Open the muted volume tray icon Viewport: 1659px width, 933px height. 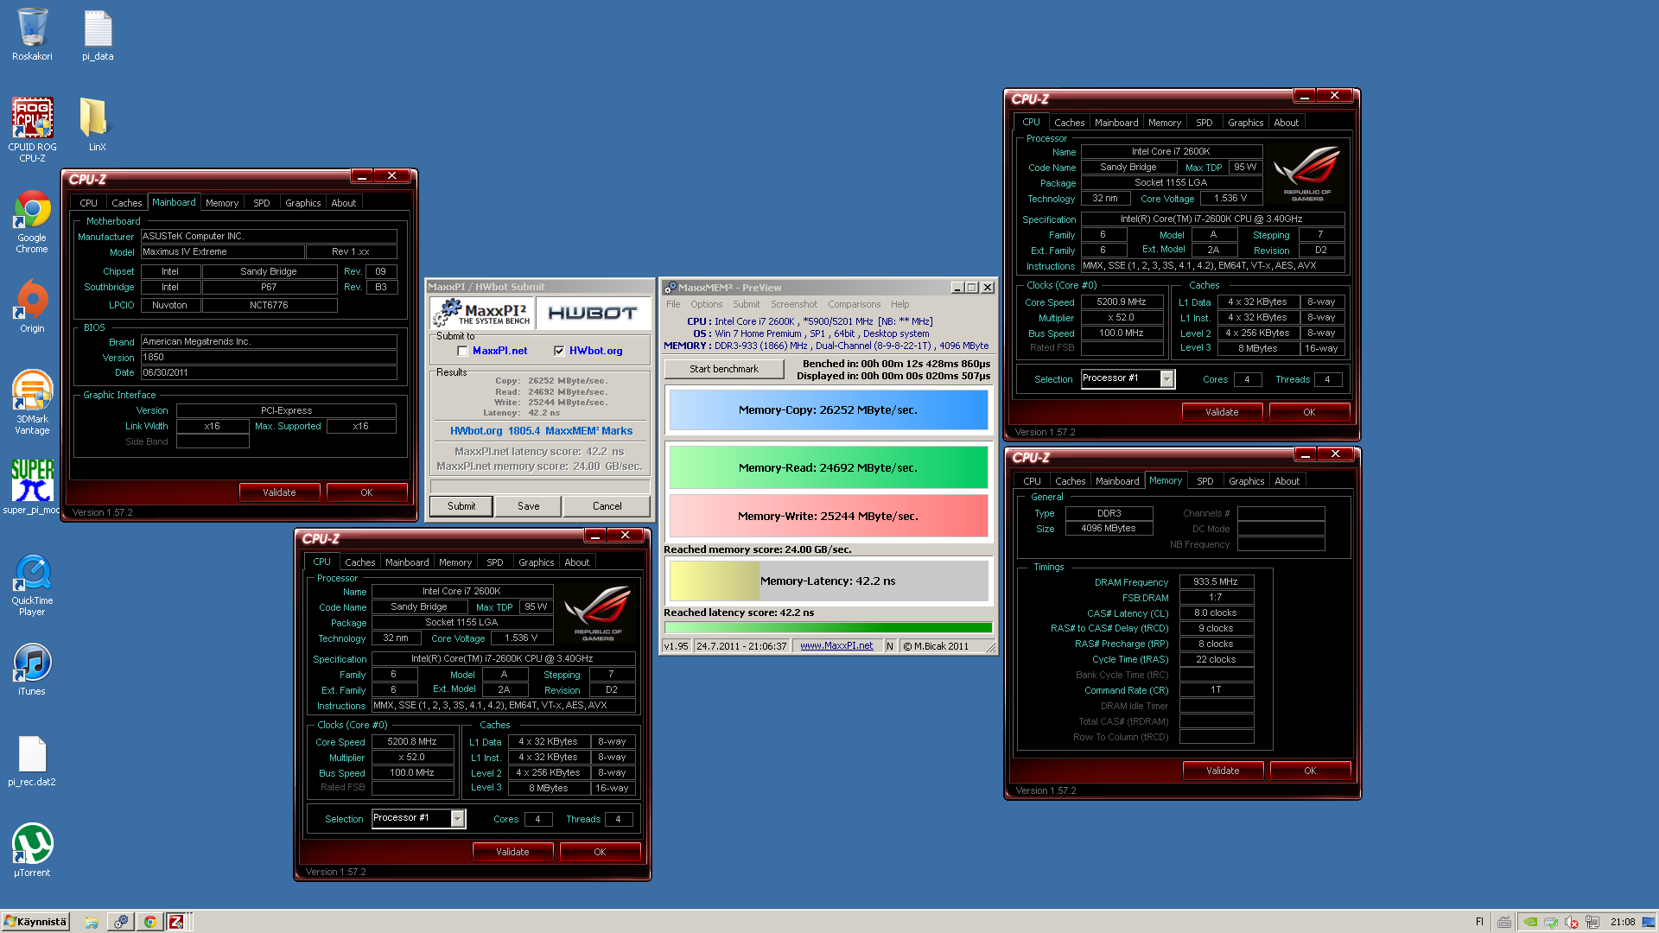tap(1572, 922)
